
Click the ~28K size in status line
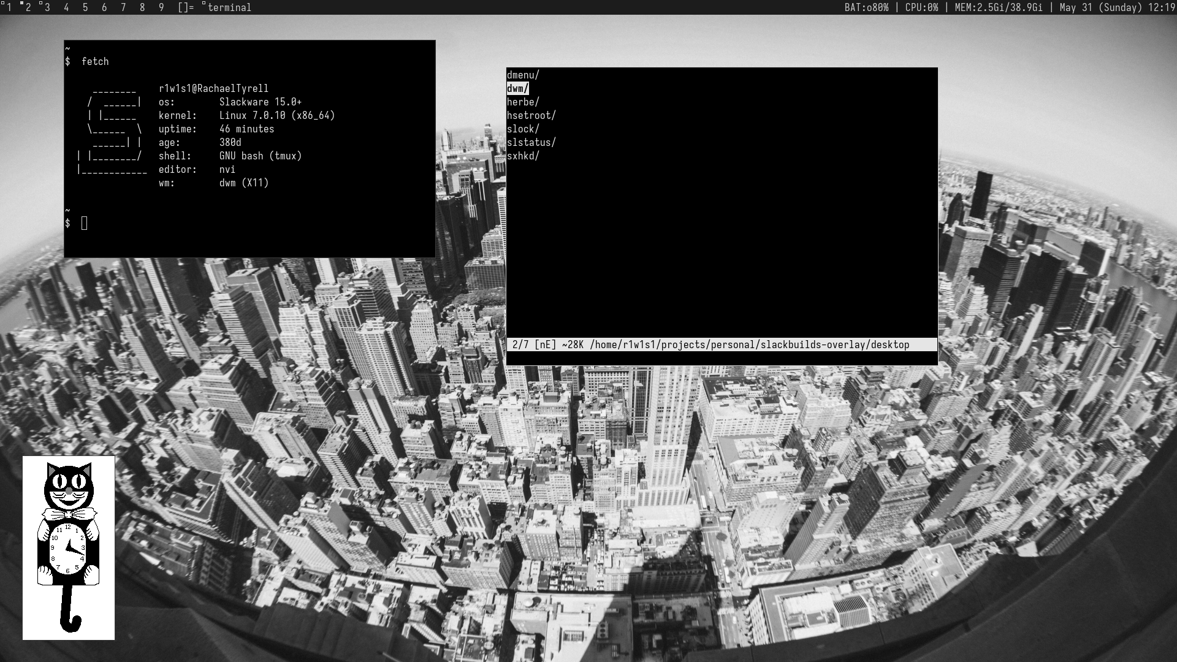tap(573, 344)
